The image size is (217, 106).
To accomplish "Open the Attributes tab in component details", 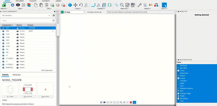I will (x=17, y=75).
